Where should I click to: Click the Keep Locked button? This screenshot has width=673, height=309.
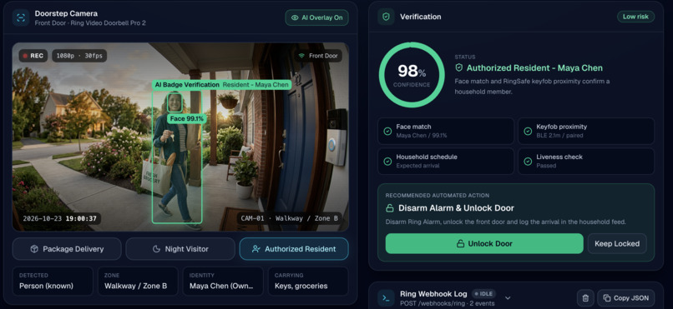pos(617,243)
